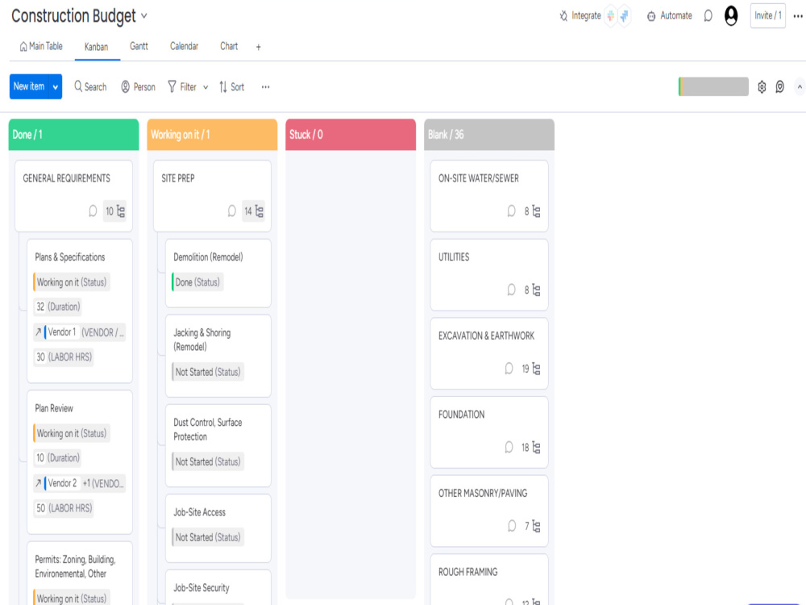Open conversation on OTHER MASONRY/PAVING card
Viewport: 806px width, 605px height.
(x=512, y=526)
